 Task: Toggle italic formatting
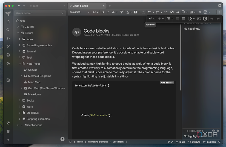click(x=108, y=12)
